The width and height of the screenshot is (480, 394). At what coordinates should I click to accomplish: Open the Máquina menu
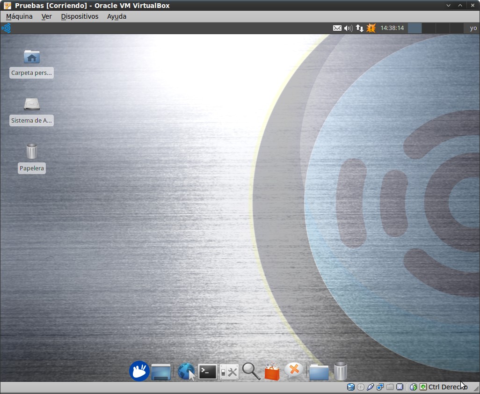point(19,16)
